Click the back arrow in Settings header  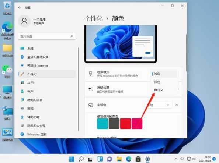coord(19,7)
